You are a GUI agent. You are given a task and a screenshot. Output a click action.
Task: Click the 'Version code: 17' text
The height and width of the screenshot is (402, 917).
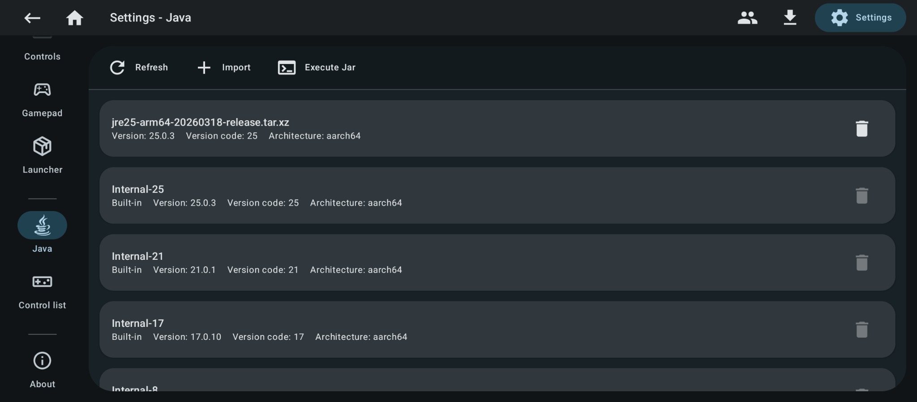pyautogui.click(x=268, y=337)
